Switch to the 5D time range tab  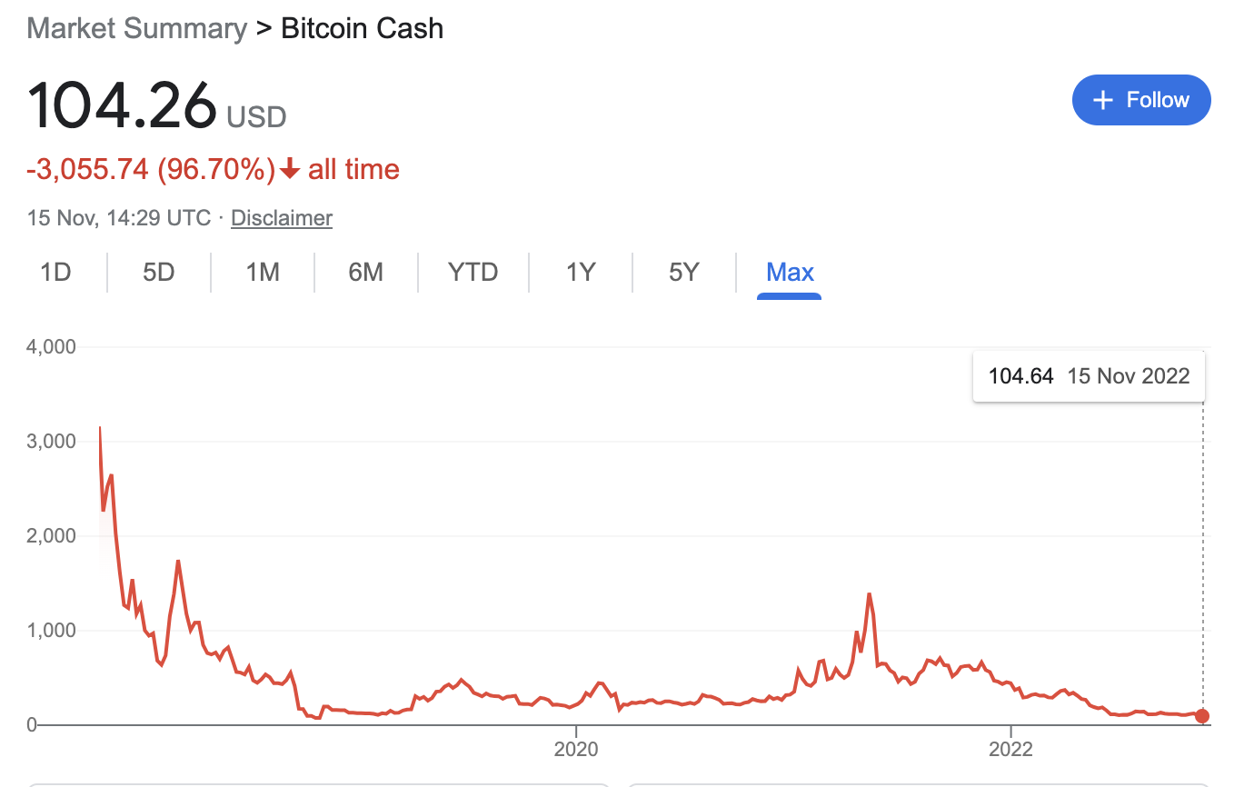(x=157, y=272)
